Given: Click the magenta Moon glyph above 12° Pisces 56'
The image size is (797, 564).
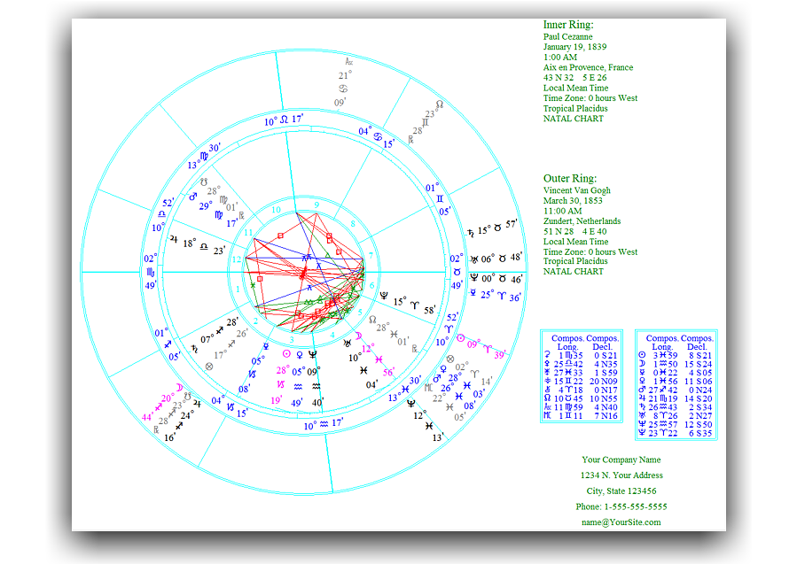Looking at the screenshot, I should [x=358, y=336].
